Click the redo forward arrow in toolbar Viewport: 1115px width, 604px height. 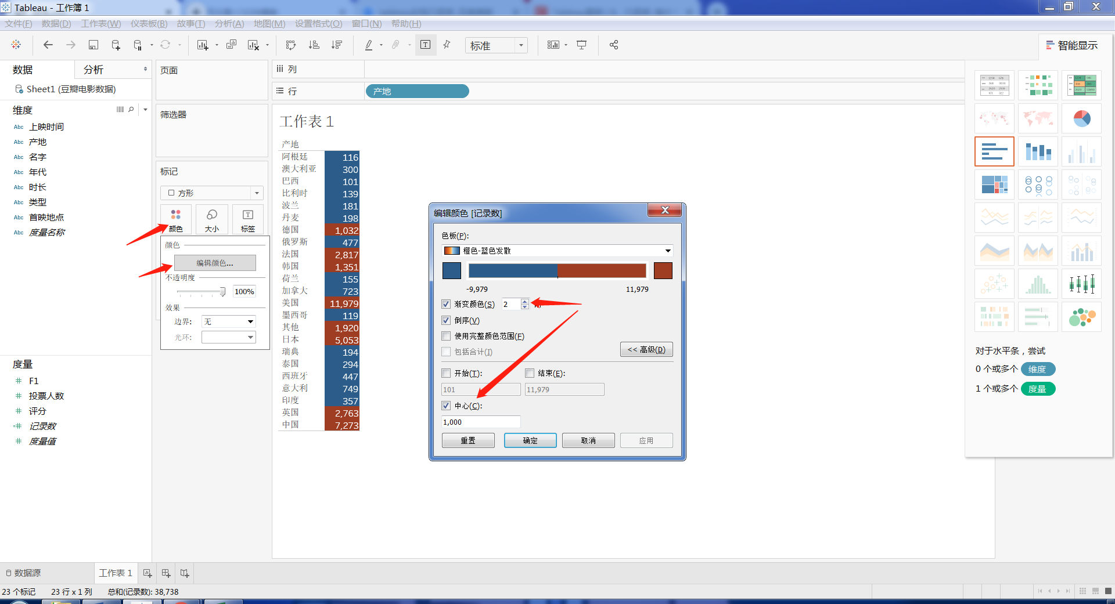pyautogui.click(x=71, y=45)
